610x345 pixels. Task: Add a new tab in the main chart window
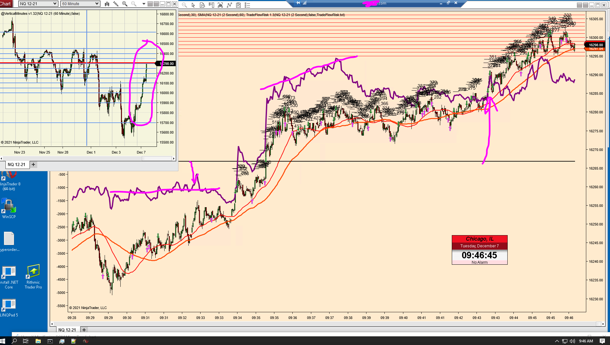pos(84,330)
